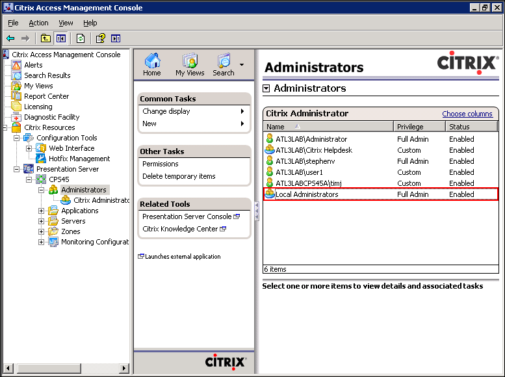Open the My Views icon in task pane
The width and height of the screenshot is (505, 377).
(x=190, y=60)
